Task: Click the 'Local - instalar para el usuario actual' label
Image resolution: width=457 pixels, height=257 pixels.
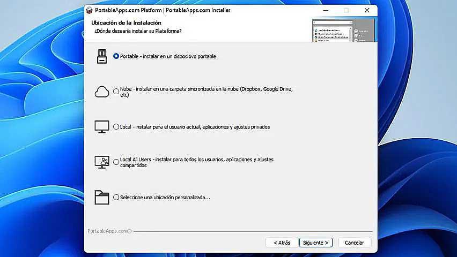Action: [195, 127]
